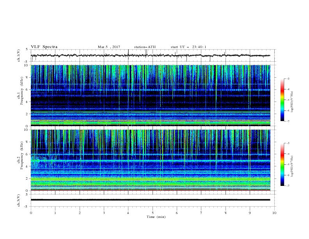Click inside the ch.2 spectrogram panel

pos(151,160)
